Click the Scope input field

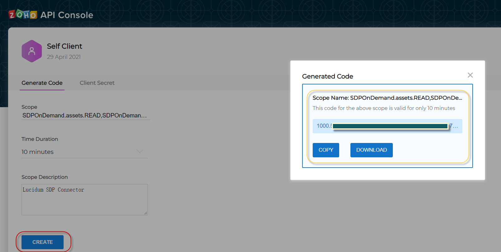86,116
